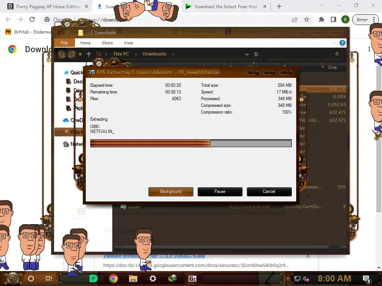Pause the 7-Zip extraction

coord(220,192)
